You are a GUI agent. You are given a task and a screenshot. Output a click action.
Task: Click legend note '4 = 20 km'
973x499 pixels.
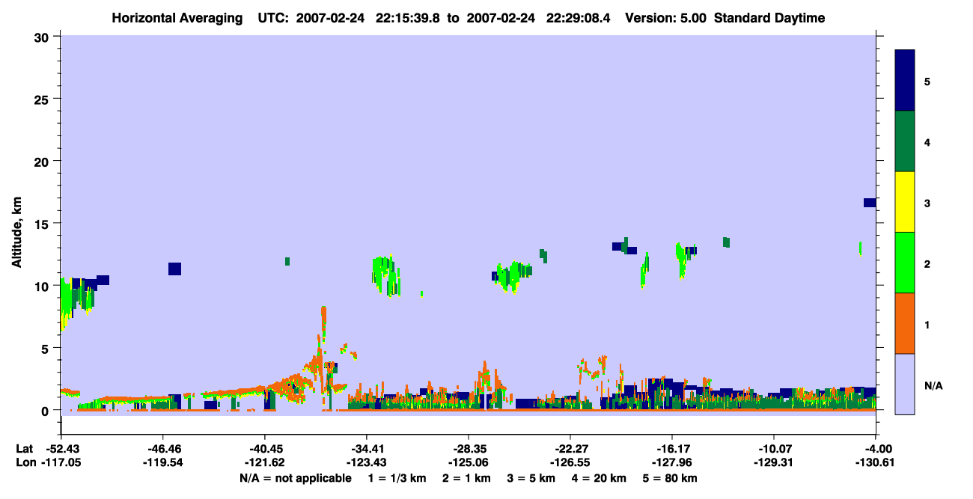point(599,478)
